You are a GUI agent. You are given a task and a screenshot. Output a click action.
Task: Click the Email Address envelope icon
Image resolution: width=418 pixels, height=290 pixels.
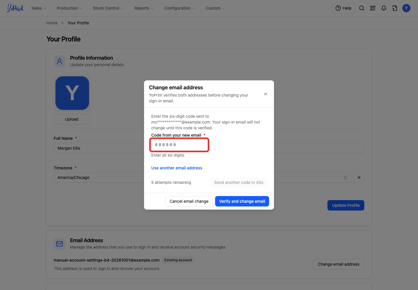60,244
